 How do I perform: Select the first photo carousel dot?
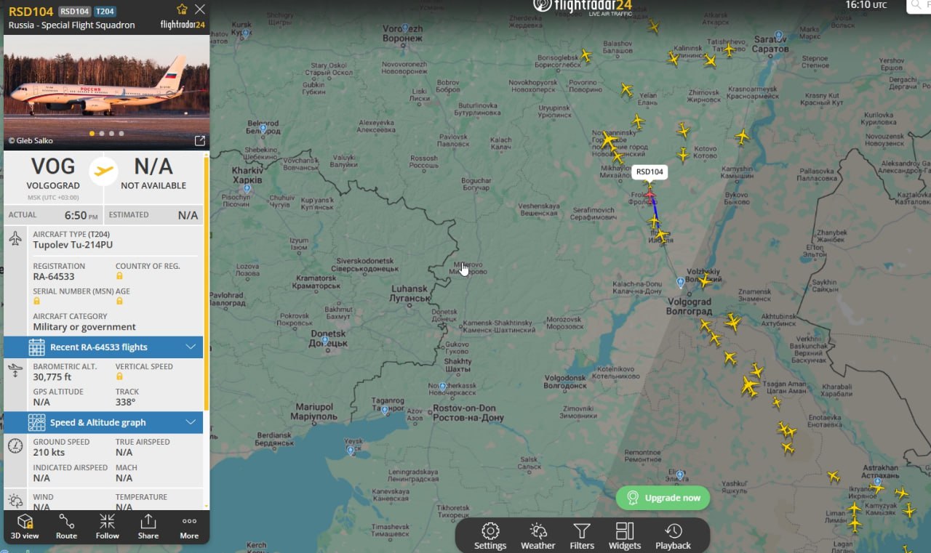92,134
